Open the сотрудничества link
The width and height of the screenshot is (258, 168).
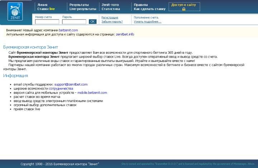pos(61,88)
